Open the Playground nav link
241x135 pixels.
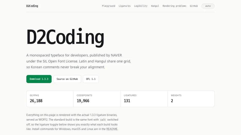(108, 6)
